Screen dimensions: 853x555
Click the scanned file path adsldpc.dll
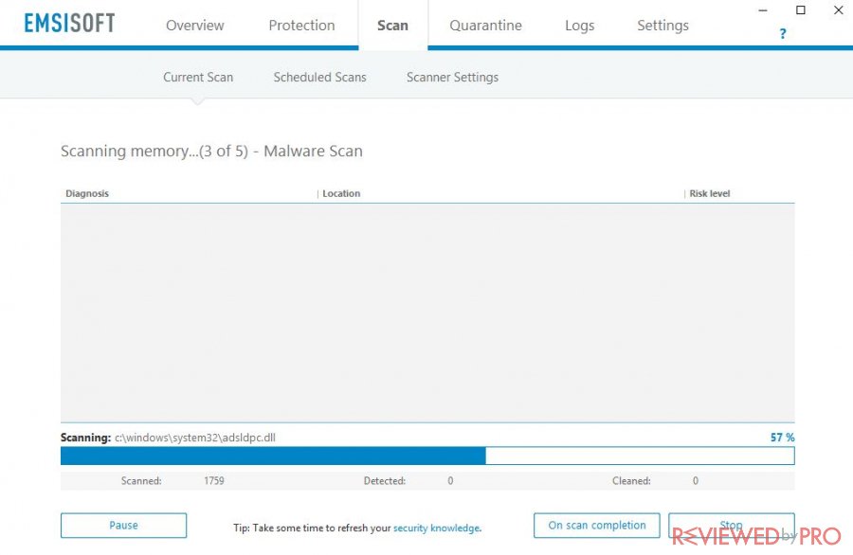[195, 438]
